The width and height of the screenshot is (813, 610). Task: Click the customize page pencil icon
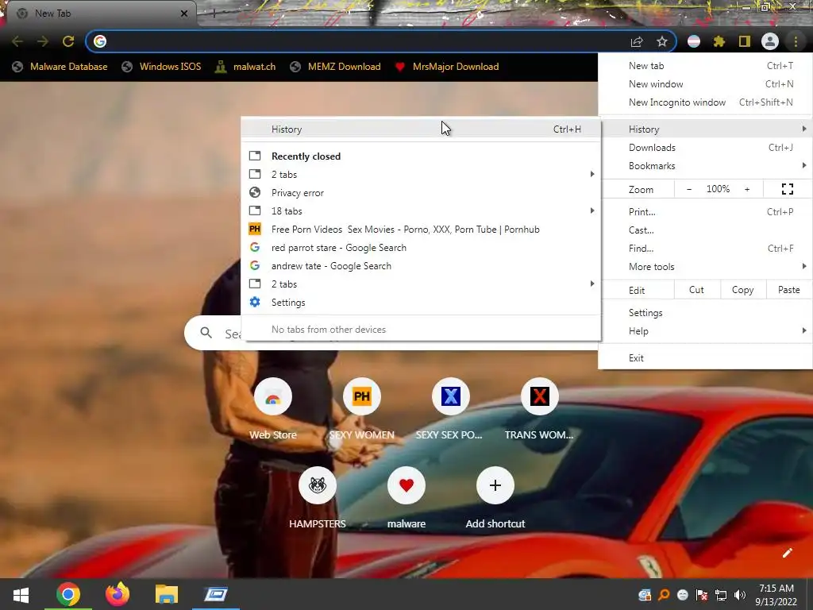pyautogui.click(x=787, y=553)
